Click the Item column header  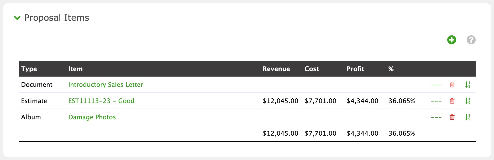pyautogui.click(x=75, y=69)
